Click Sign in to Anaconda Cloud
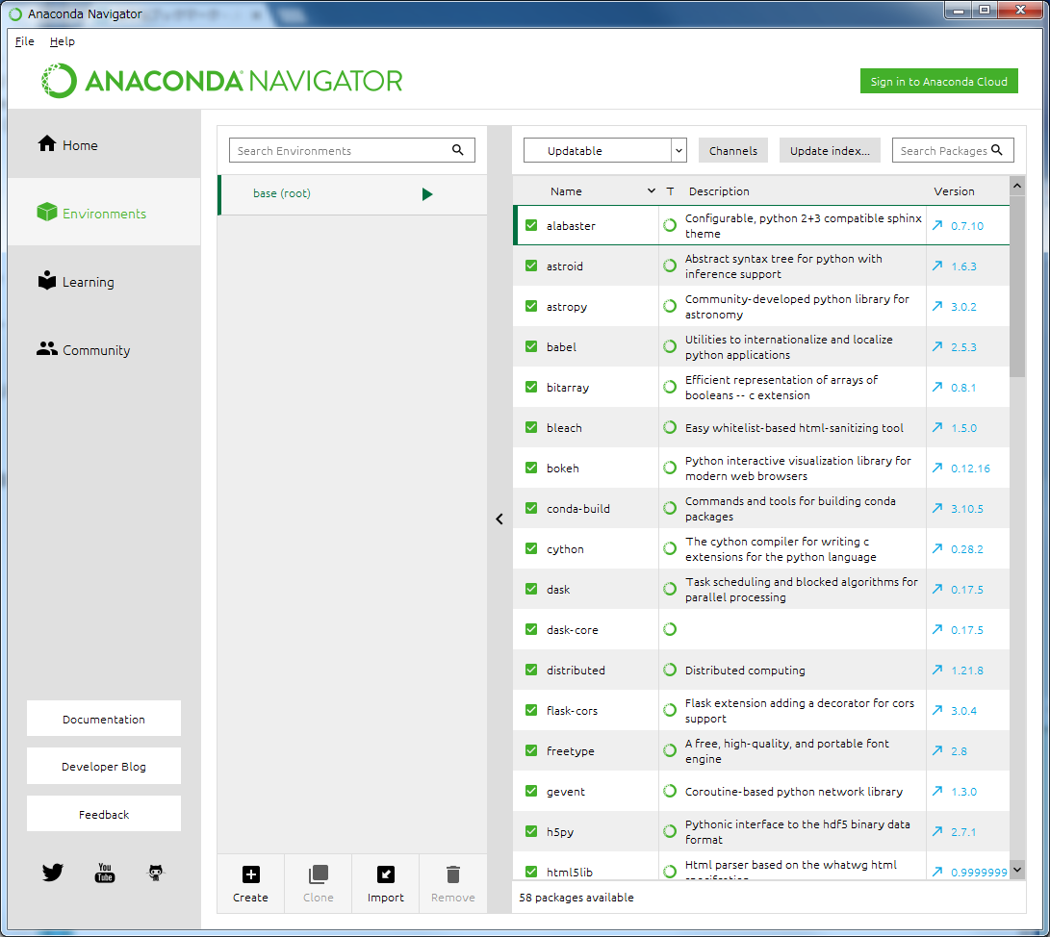The width and height of the screenshot is (1050, 937). point(938,81)
